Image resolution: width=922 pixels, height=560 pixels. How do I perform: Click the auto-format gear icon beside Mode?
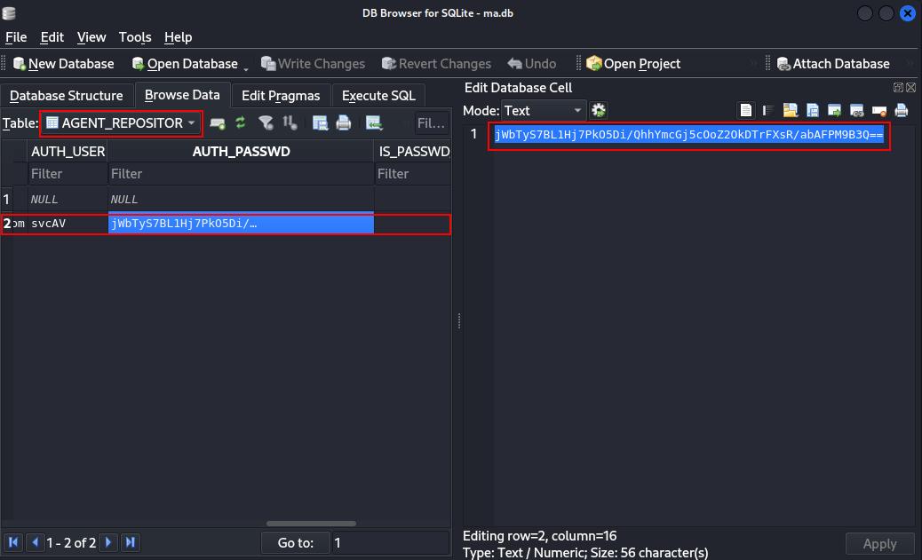click(599, 110)
